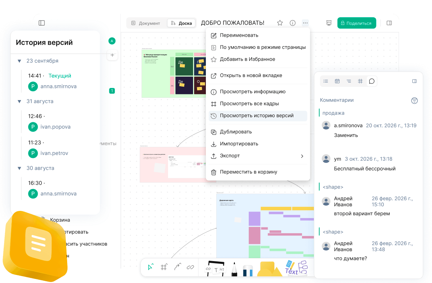The width and height of the screenshot is (432, 283).
Task: Select the connector arrow tool
Action: click(178, 267)
